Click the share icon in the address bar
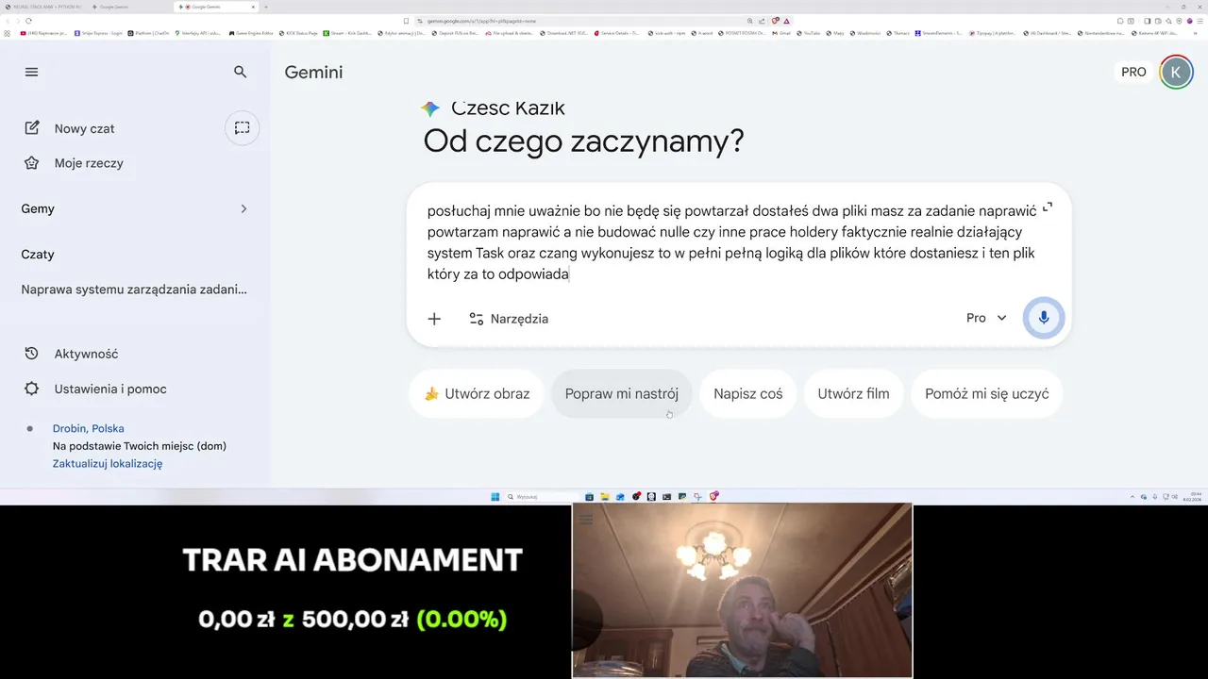Image resolution: width=1208 pixels, height=679 pixels. 762,21
